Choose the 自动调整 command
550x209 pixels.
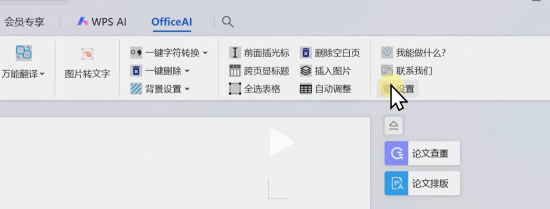tap(333, 89)
